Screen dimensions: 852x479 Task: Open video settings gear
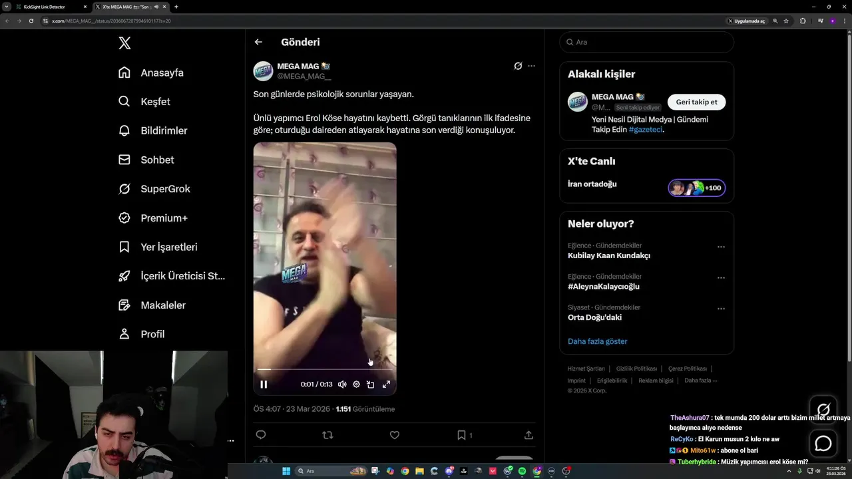pyautogui.click(x=356, y=385)
